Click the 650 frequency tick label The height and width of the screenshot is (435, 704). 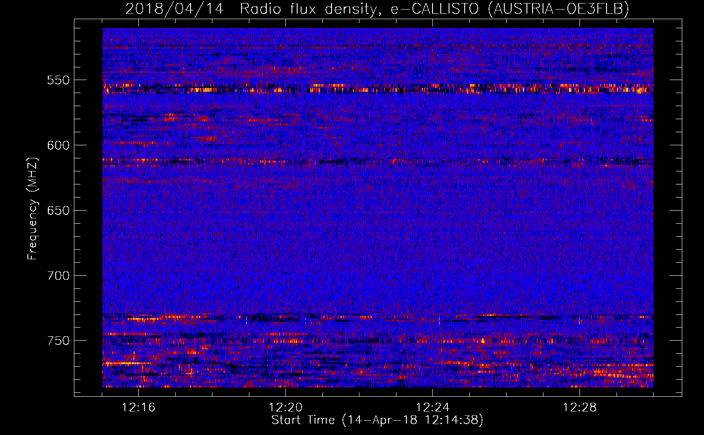(58, 211)
